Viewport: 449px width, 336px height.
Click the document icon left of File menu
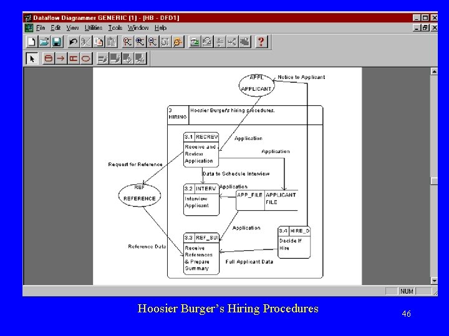coord(29,28)
